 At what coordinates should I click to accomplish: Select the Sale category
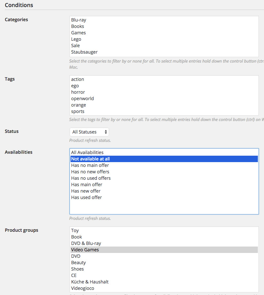pyautogui.click(x=75, y=45)
